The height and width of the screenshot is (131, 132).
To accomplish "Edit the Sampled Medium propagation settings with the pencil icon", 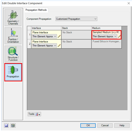I will 119,36.
